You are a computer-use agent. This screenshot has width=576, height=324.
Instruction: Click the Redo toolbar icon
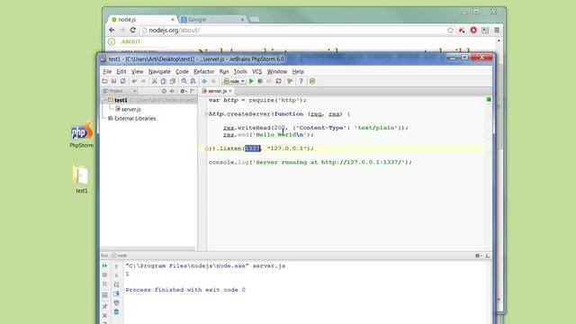point(143,81)
